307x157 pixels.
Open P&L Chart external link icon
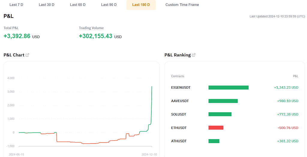27,55
